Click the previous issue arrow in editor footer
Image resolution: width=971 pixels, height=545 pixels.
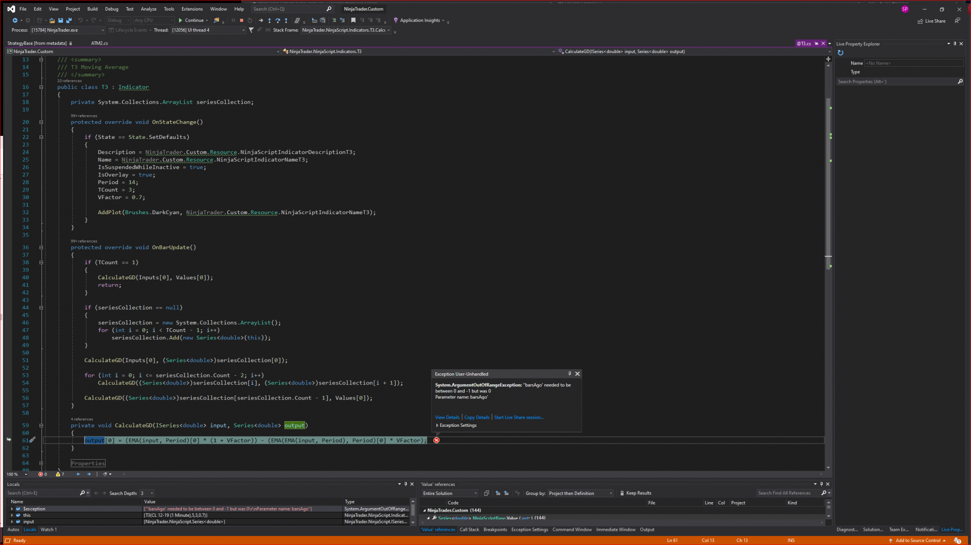tap(78, 474)
